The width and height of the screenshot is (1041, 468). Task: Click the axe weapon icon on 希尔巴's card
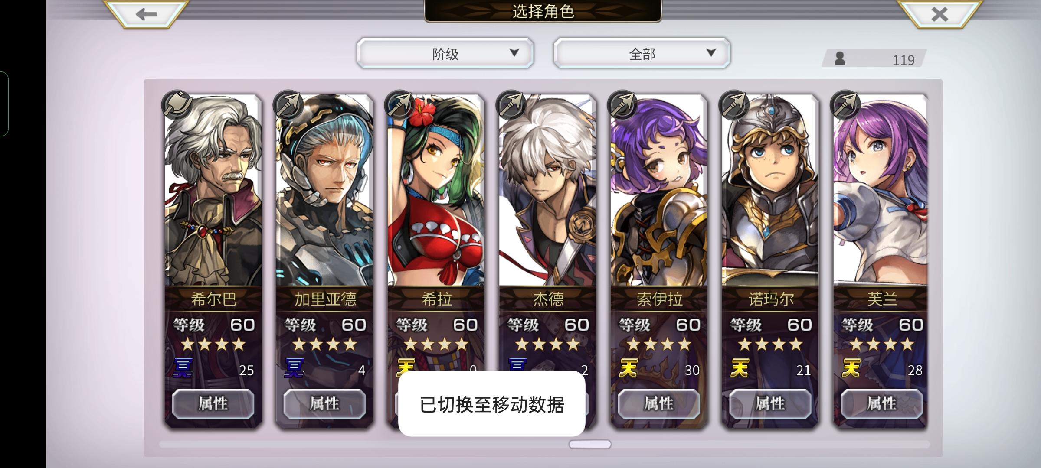[177, 104]
